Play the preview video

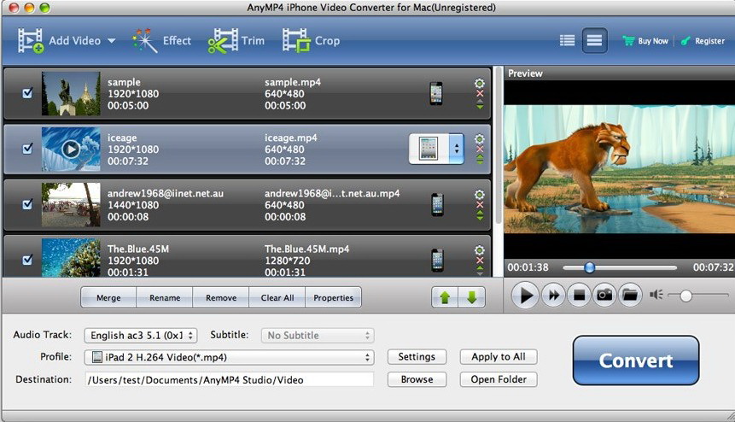[524, 295]
